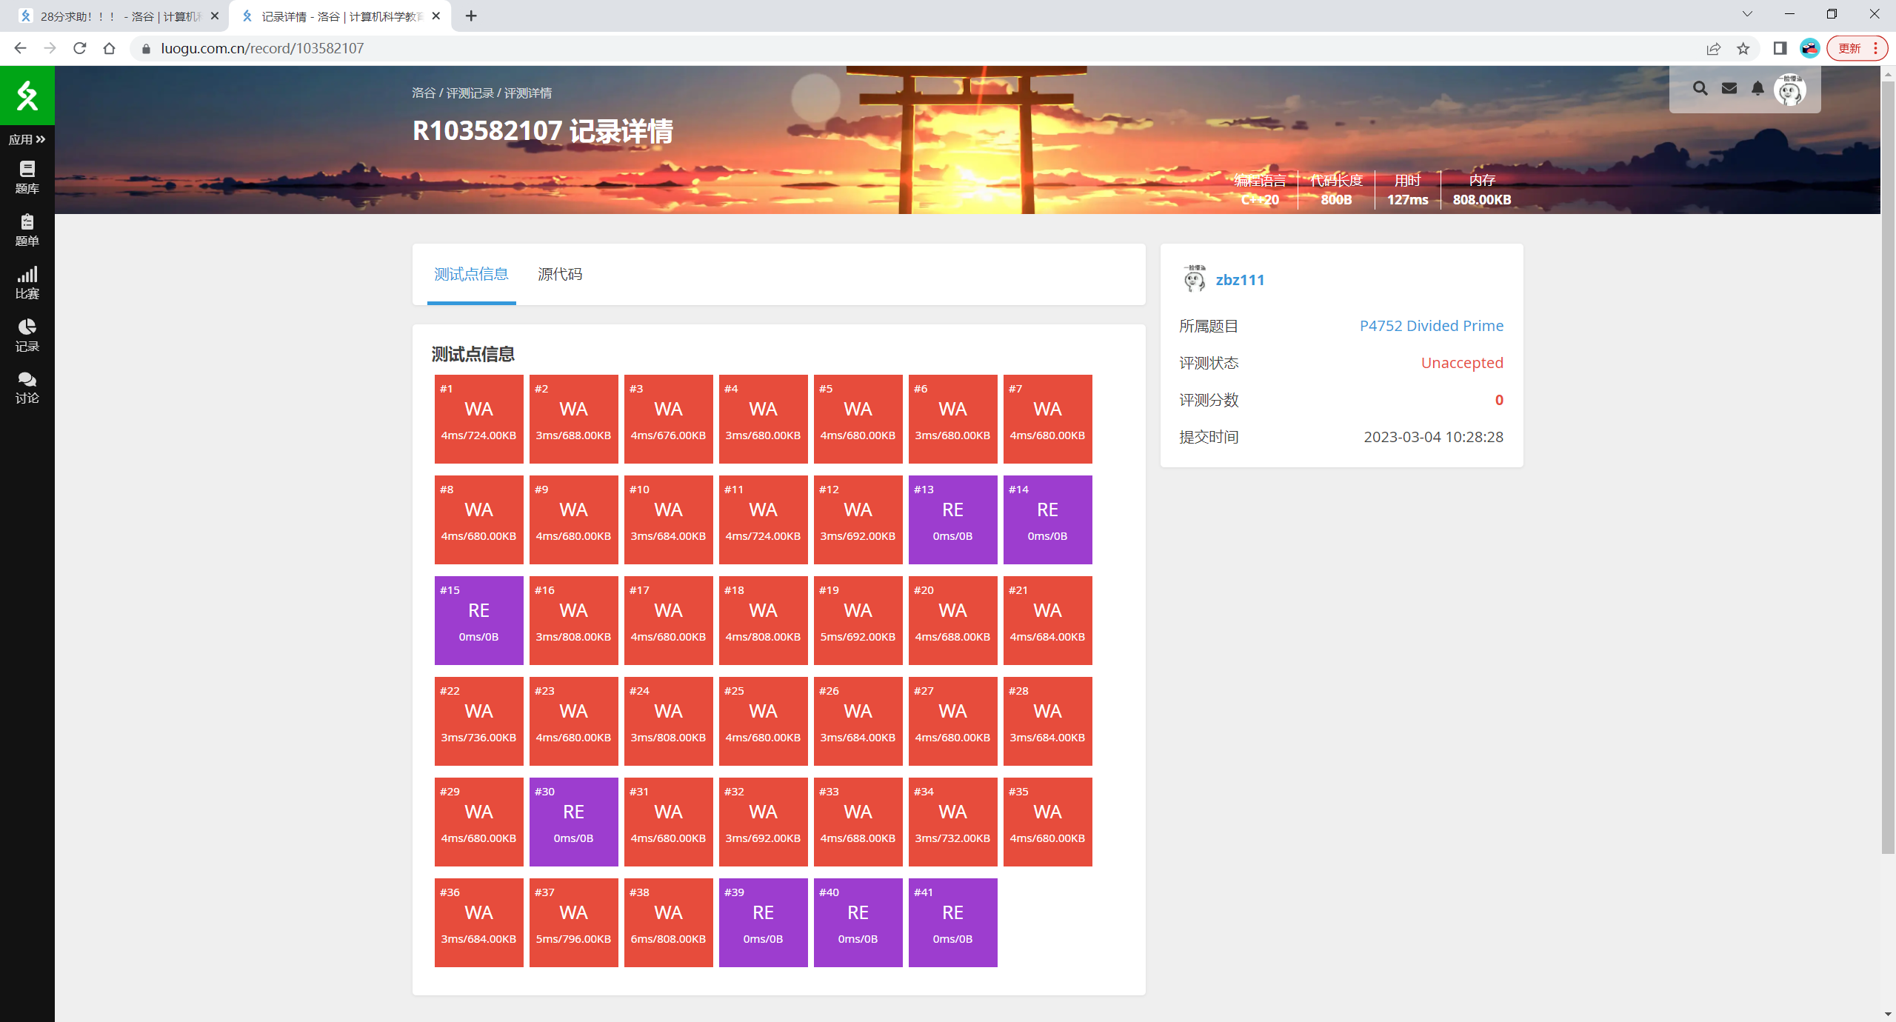Open problem P4752 Divided Prime
This screenshot has height=1022, width=1896.
(1431, 326)
